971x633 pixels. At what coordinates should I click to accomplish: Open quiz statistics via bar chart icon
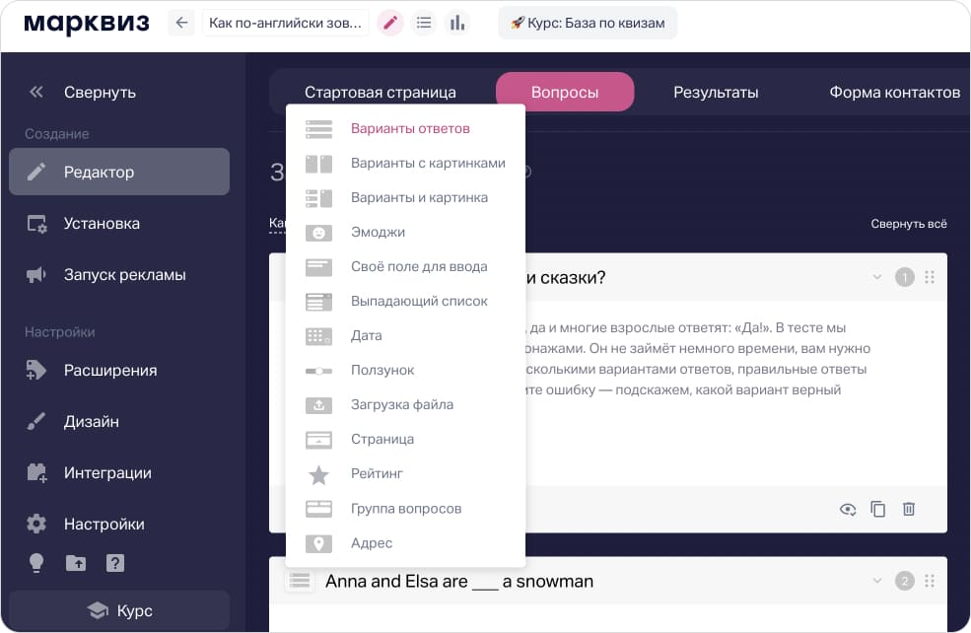pyautogui.click(x=457, y=22)
